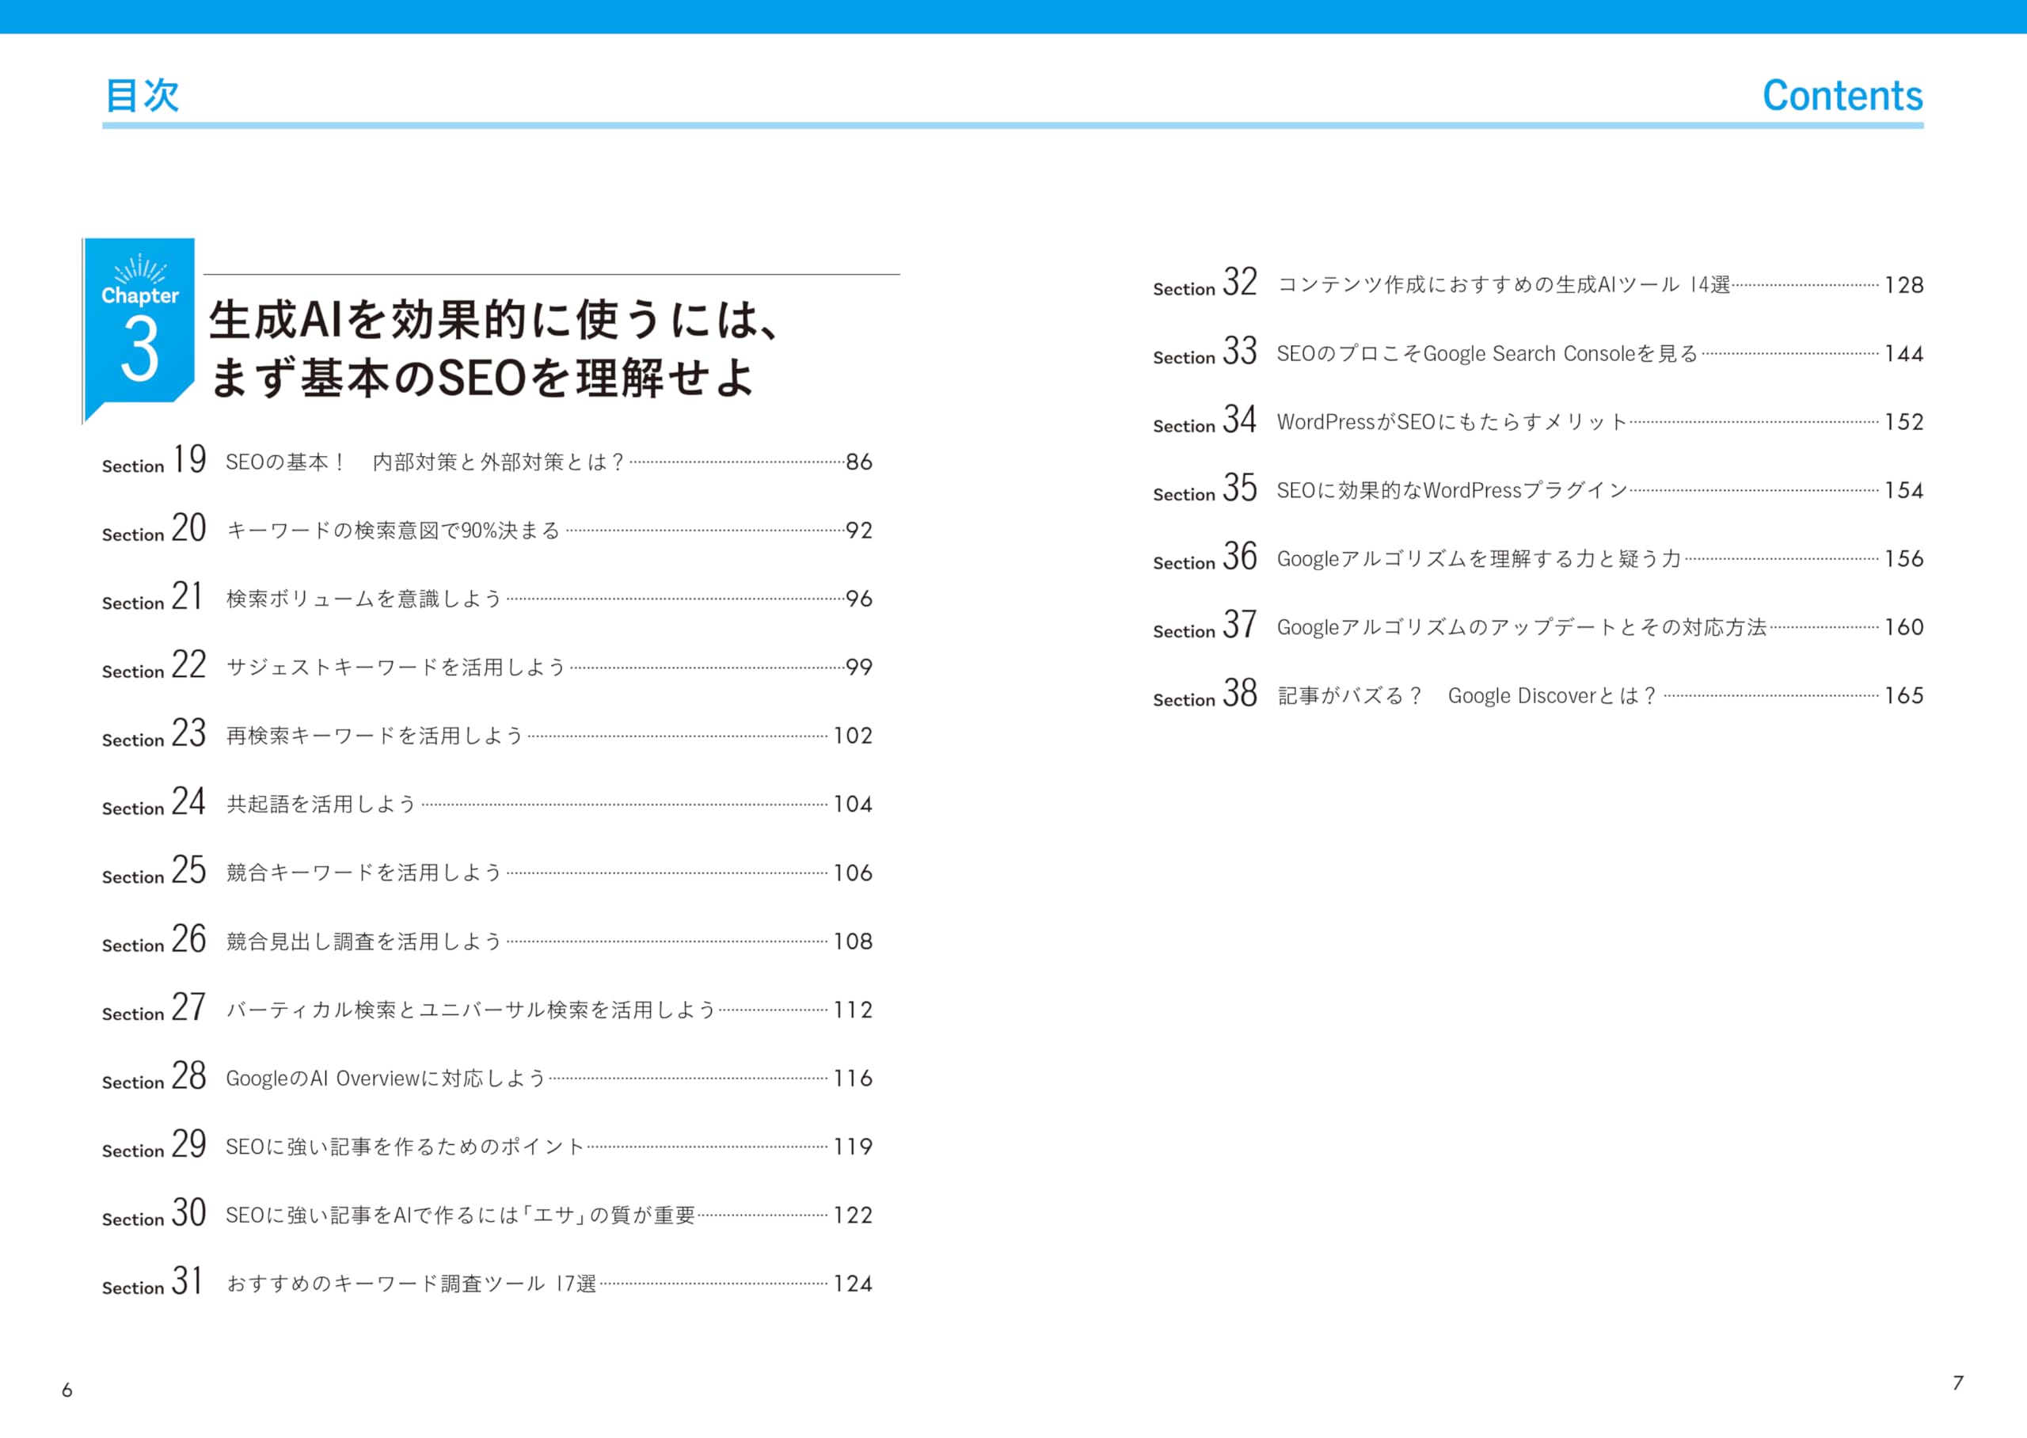2027x1438 pixels.
Task: Click page number 86 for Section 19
Action: 858,462
